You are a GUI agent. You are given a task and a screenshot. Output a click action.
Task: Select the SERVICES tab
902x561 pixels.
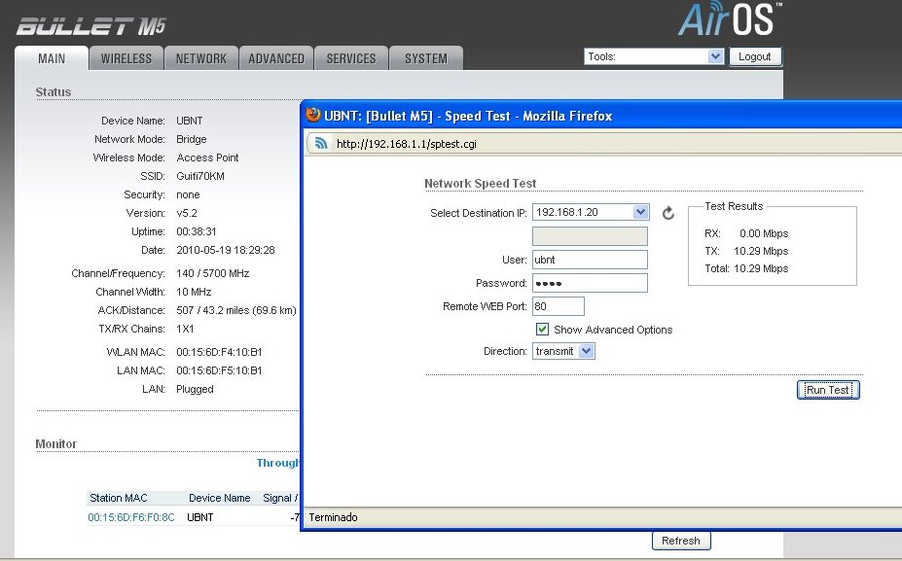351,58
